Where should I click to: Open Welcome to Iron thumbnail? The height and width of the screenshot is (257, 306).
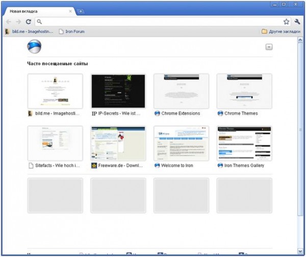pyautogui.click(x=181, y=143)
